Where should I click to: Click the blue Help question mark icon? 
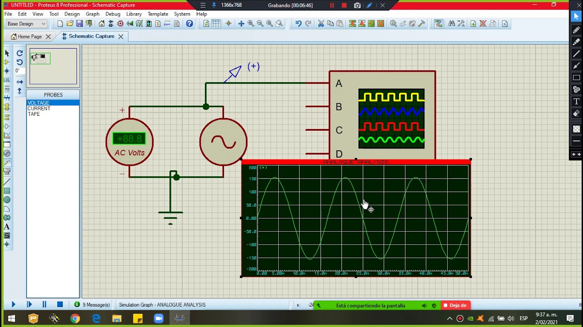(189, 24)
